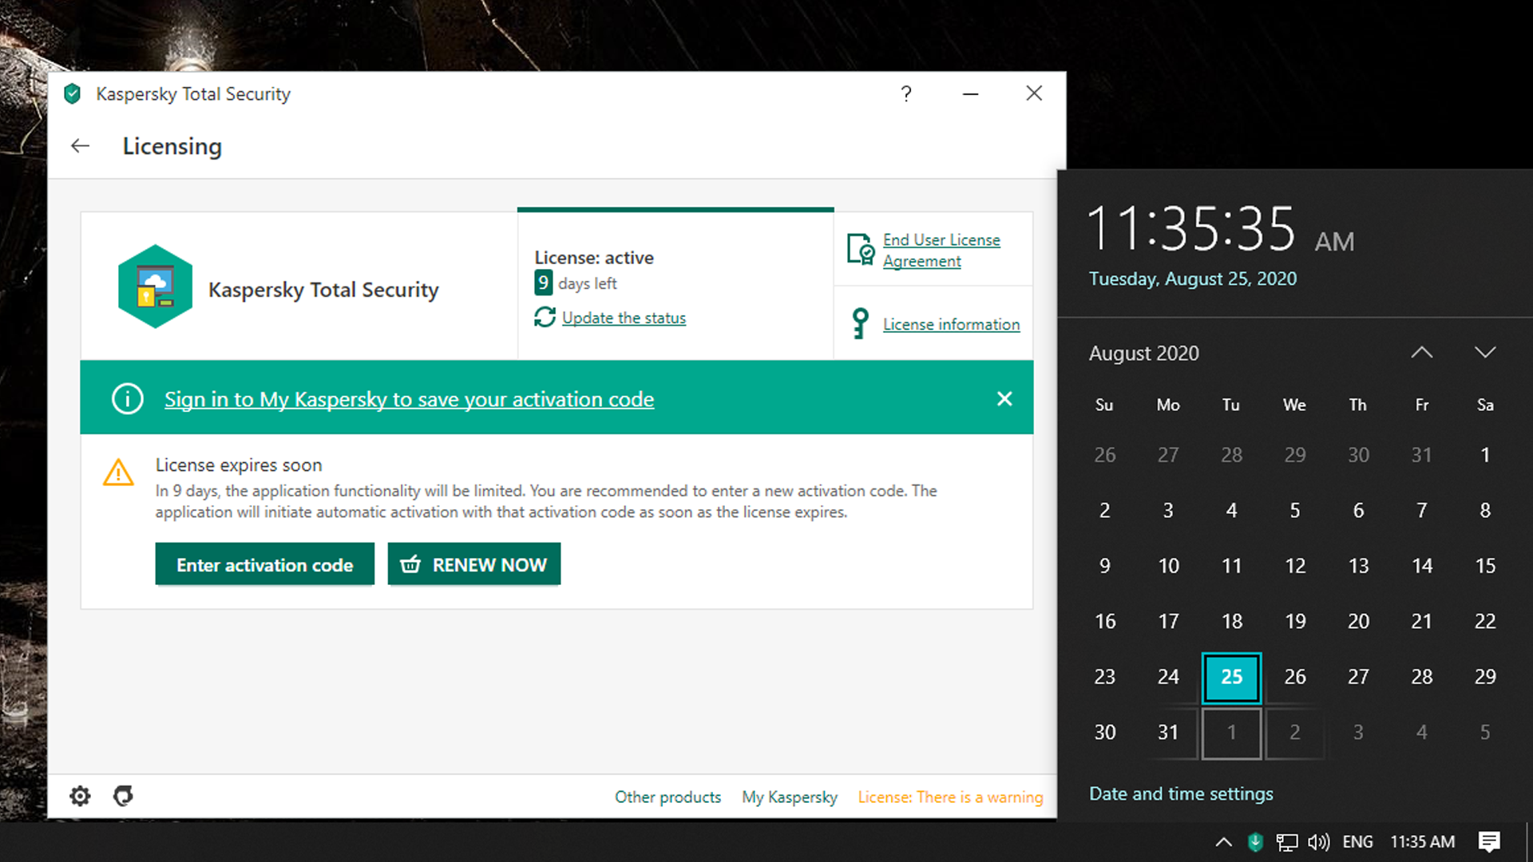Click Kaspersky shield tray icon

(x=1255, y=842)
